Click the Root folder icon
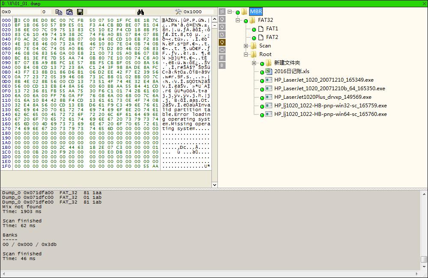 click(x=253, y=54)
